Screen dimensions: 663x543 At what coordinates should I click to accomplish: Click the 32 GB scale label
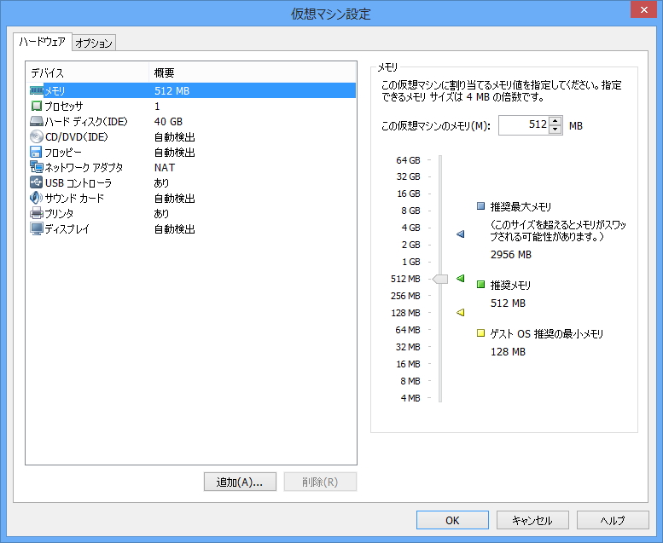click(x=408, y=176)
